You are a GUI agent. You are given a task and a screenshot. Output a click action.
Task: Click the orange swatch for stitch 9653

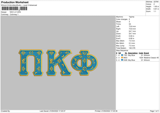point(122,58)
